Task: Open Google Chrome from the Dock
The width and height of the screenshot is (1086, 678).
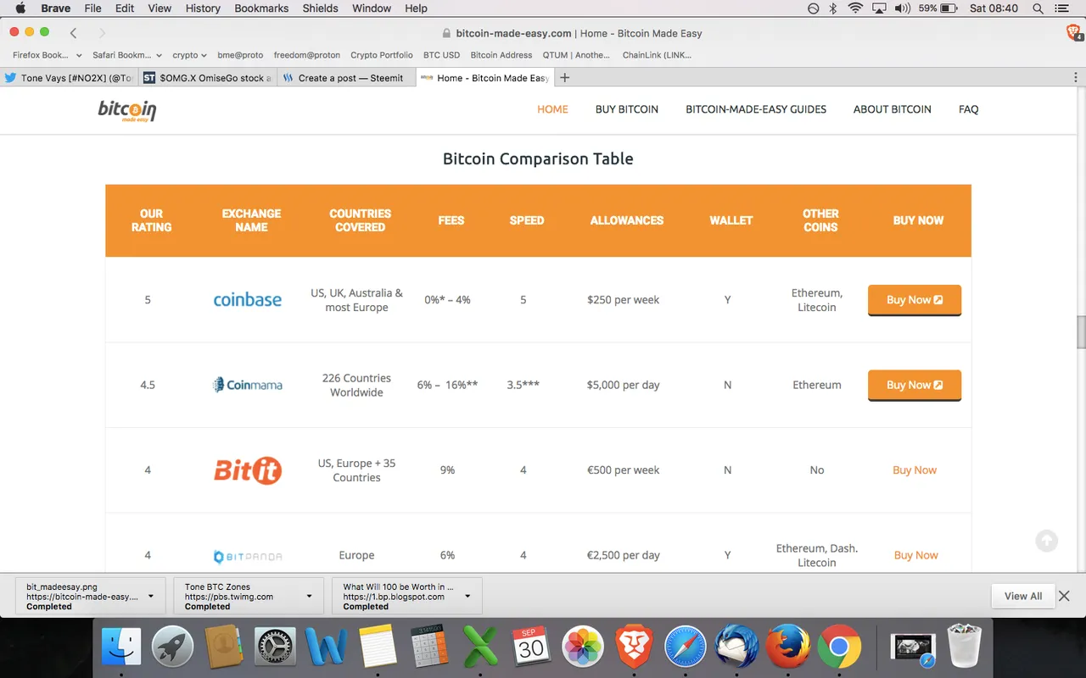Action: point(839,647)
